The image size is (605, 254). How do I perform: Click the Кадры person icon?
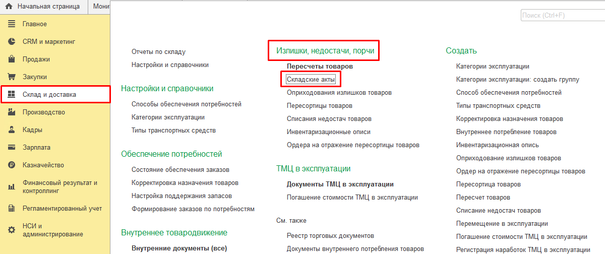[12, 130]
